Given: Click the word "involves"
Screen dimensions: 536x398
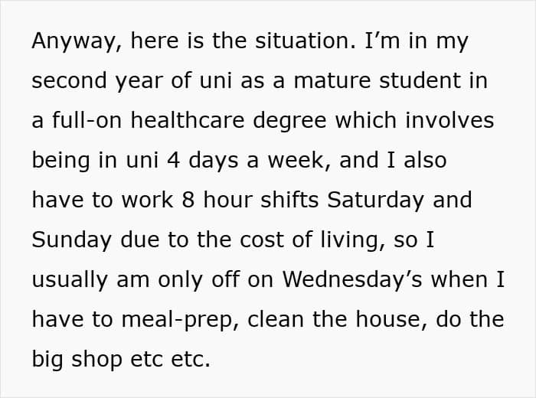Looking at the screenshot, I should point(451,121).
